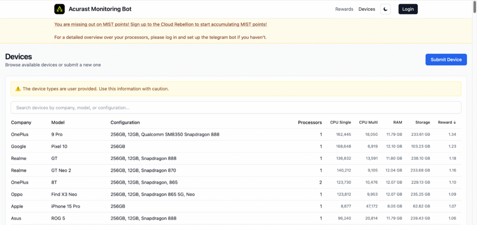Click the warning triangle icon in caution banner
This screenshot has width=477, height=225.
tap(18, 89)
